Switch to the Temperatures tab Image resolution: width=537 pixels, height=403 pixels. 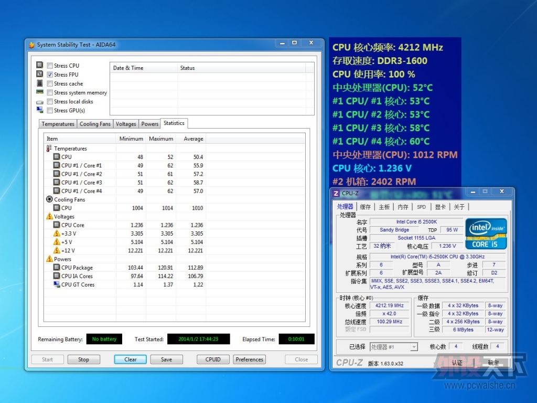pos(58,124)
